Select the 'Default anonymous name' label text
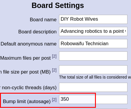Screen dimensions: 131x109 coord(29,44)
